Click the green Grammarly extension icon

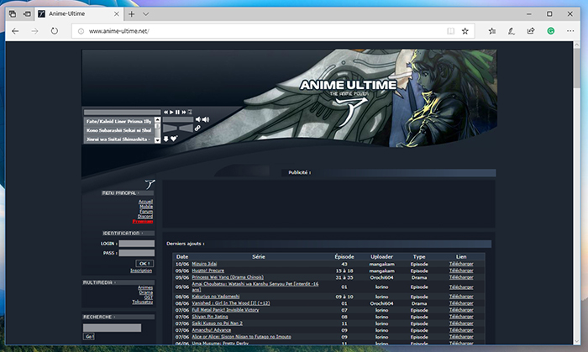550,31
